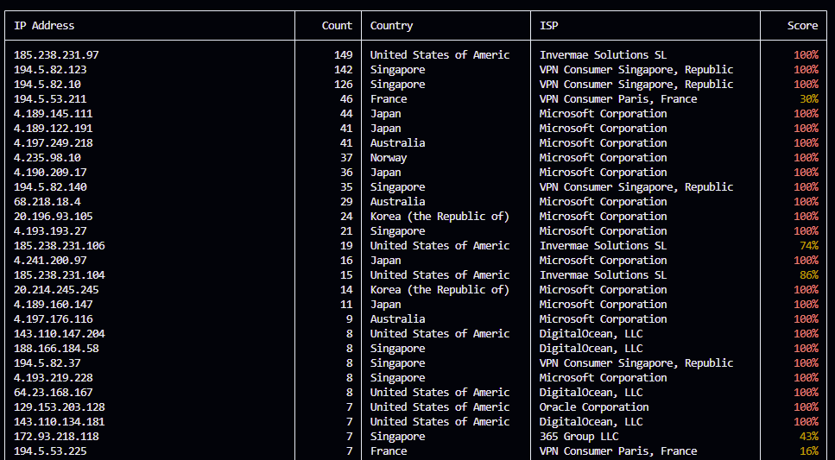The width and height of the screenshot is (835, 460).
Task: Click the count value 142
Action: pyautogui.click(x=344, y=70)
